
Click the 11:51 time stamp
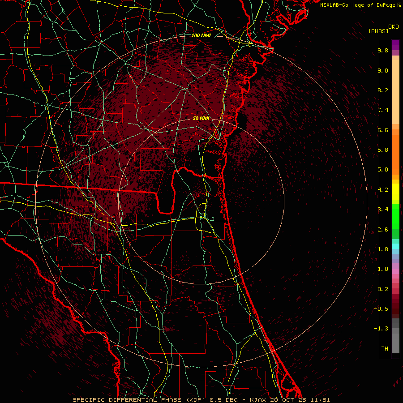(x=320, y=400)
